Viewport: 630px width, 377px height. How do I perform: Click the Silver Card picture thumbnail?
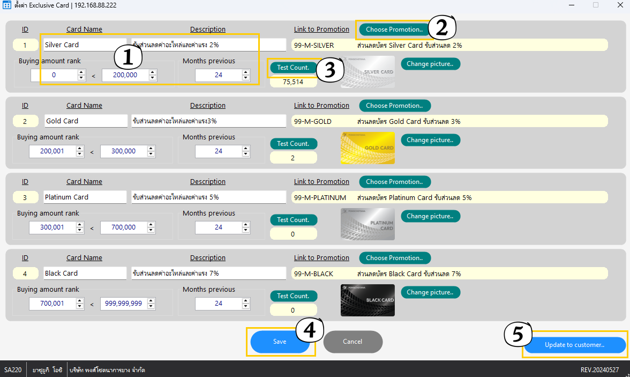[367, 72]
